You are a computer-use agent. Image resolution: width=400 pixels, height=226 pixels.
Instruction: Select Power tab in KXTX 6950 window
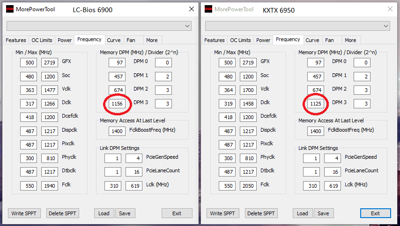[263, 40]
